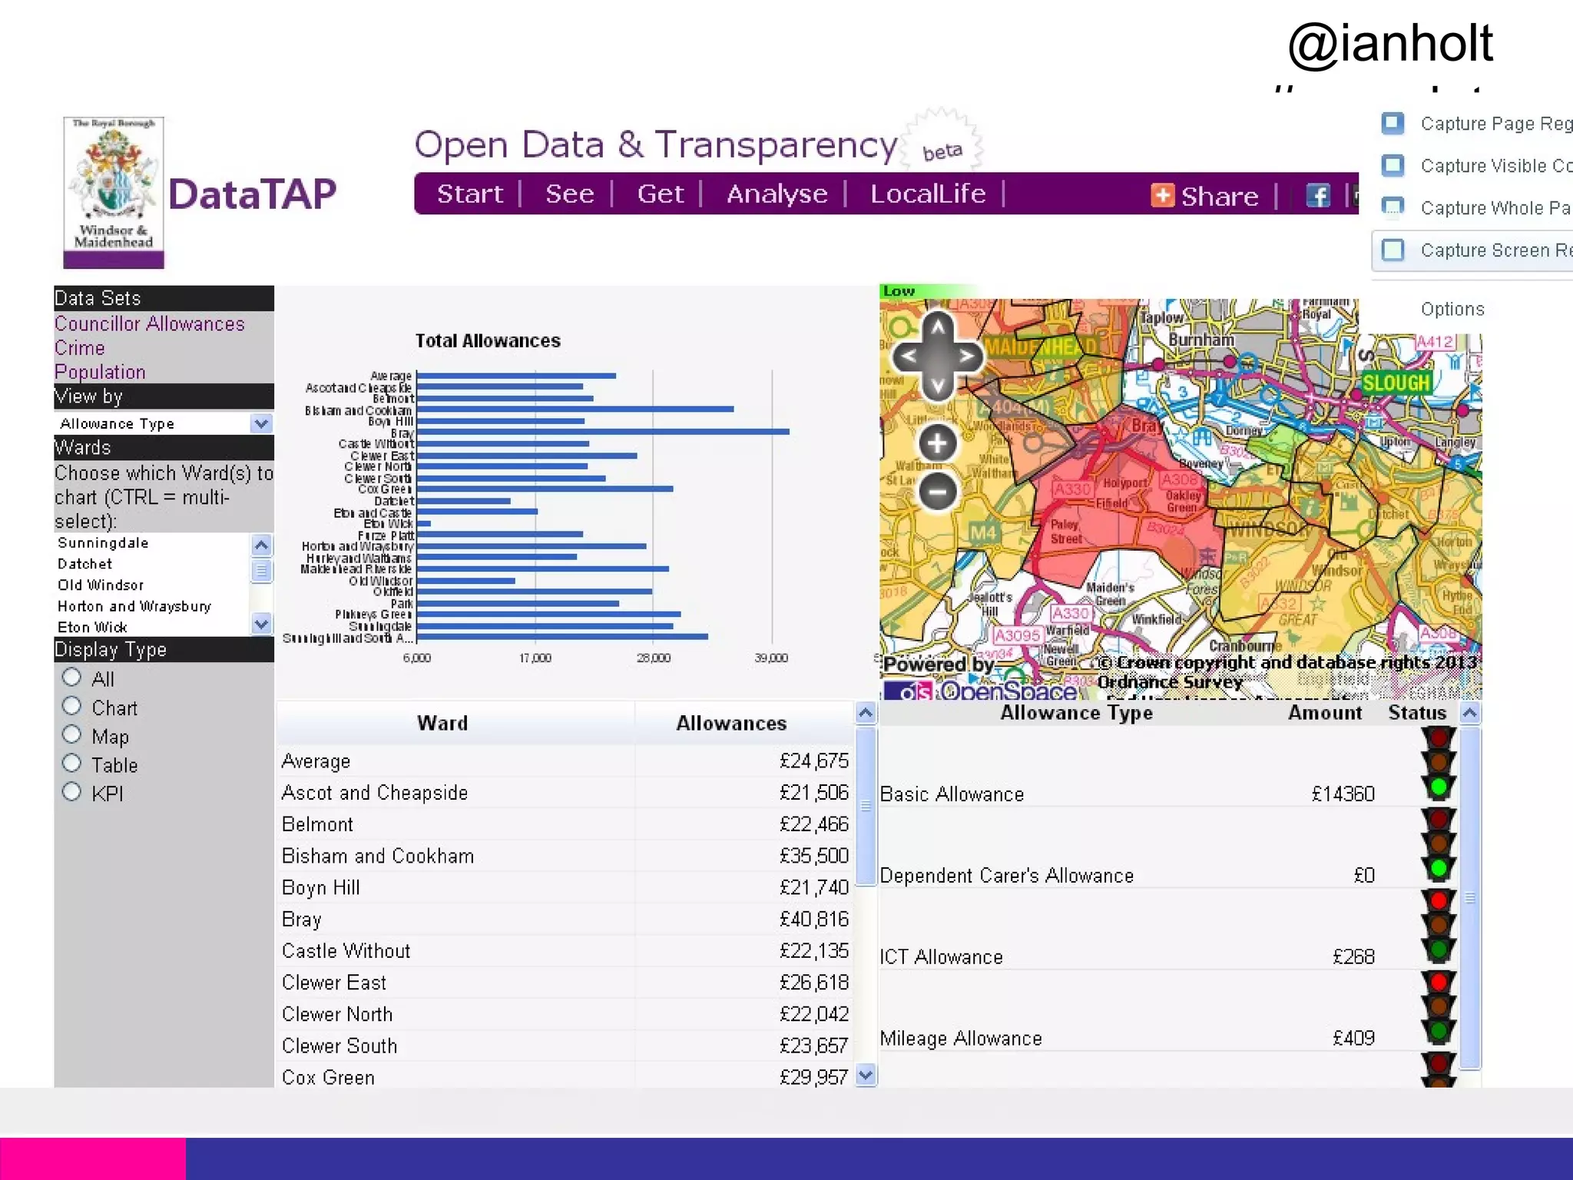Click Capture Whole Page icon
The height and width of the screenshot is (1180, 1573).
point(1393,207)
